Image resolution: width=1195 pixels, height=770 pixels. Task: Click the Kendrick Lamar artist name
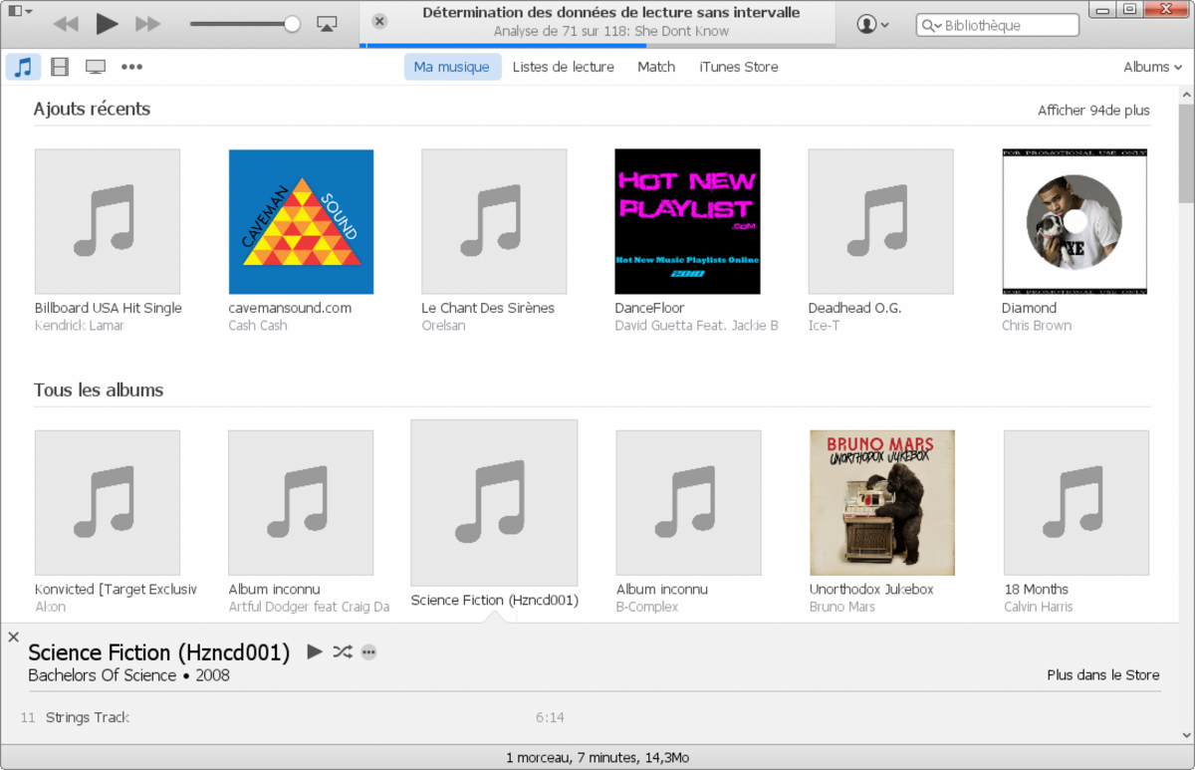coord(80,326)
